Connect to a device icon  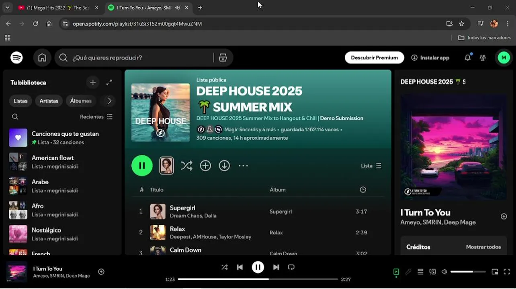(x=432, y=272)
